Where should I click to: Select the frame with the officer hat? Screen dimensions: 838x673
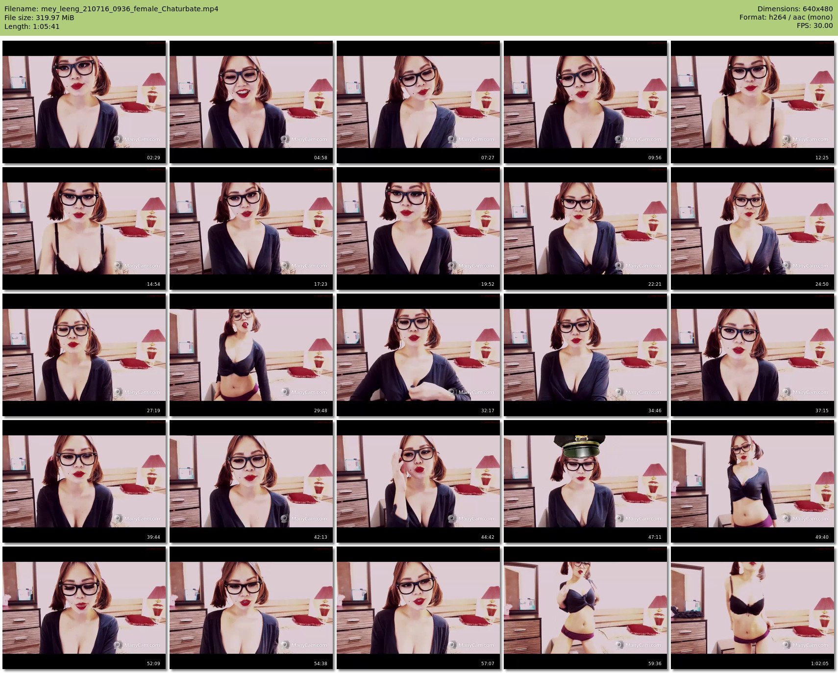click(x=585, y=481)
